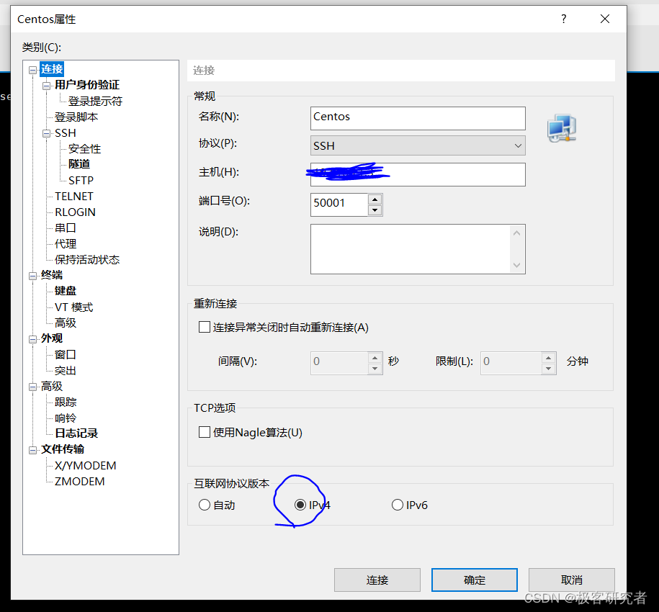This screenshot has width=659, height=612.
Task: Enable auto reconnect on abnormal close checkbox
Action: (205, 327)
